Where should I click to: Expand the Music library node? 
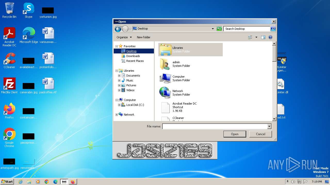(x=119, y=81)
